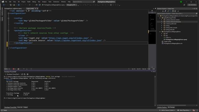Select the nuget.config editor tab
The width and height of the screenshot is (199, 112).
point(30,8)
